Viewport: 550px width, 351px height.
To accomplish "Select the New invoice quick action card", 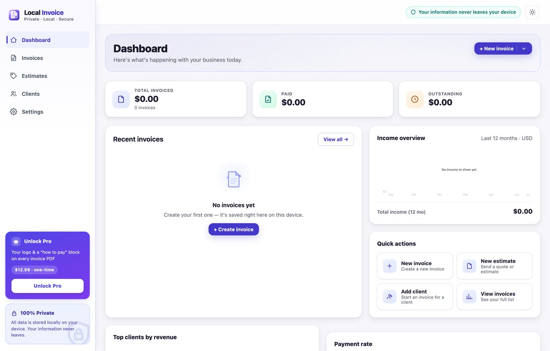I will pyautogui.click(x=415, y=266).
